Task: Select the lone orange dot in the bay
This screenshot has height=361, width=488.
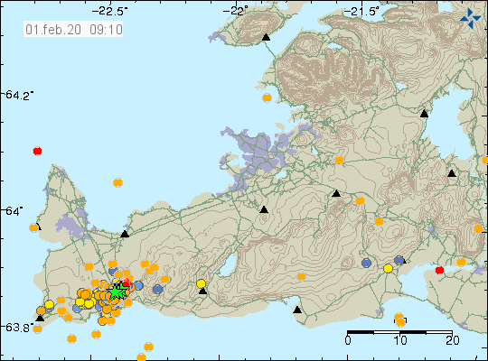Action: coord(118,182)
